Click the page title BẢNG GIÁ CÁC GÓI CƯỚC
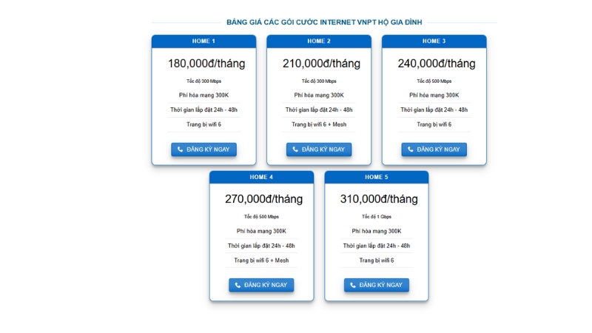The width and height of the screenshot is (592, 333). click(x=324, y=22)
